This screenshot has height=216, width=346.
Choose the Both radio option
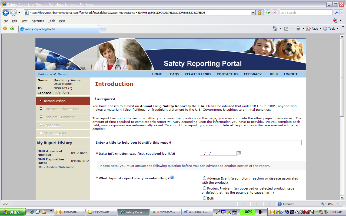tap(204, 198)
